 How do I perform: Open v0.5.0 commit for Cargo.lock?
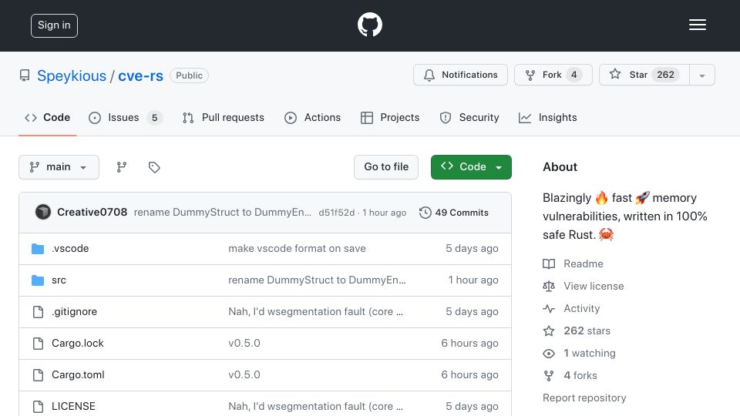[x=244, y=344]
